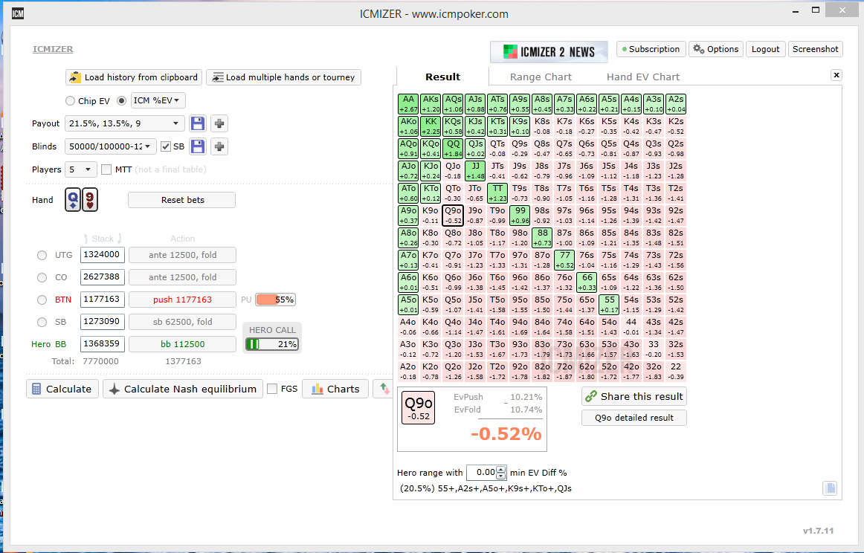Open the Payout structure dropdown
Viewport: 864px width, 553px height.
click(124, 123)
